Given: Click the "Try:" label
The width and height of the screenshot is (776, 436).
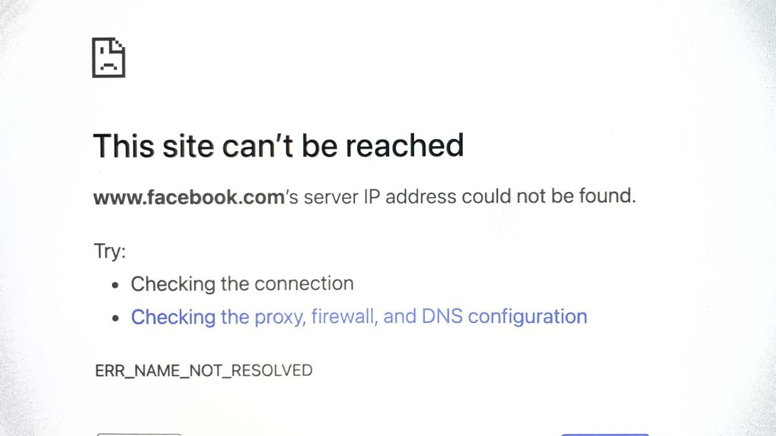Looking at the screenshot, I should point(109,251).
